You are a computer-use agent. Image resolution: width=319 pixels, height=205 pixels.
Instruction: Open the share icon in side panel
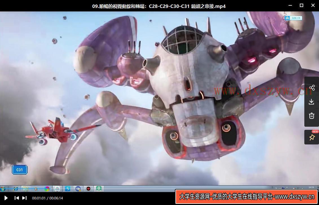tap(312, 88)
